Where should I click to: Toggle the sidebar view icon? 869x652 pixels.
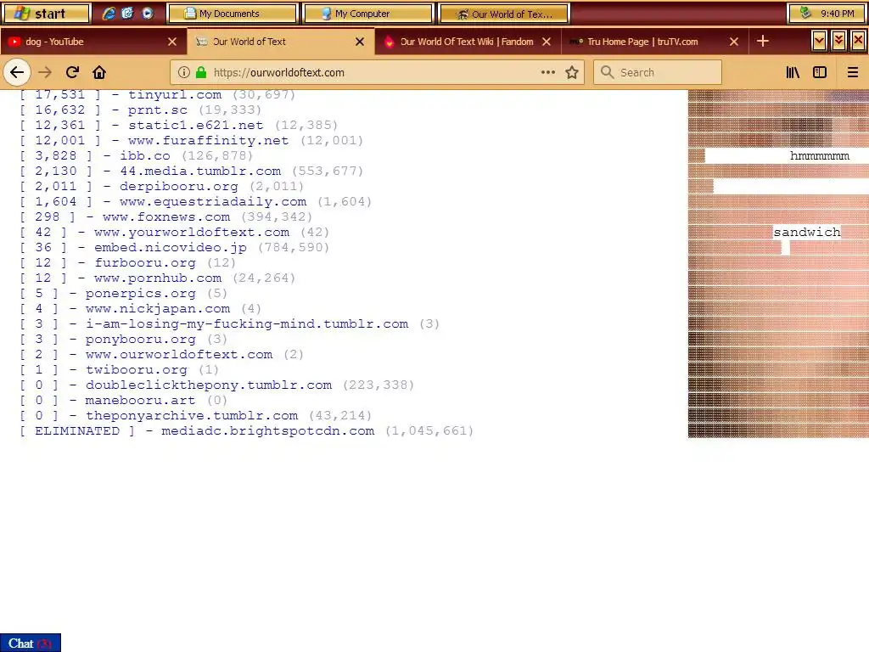(820, 72)
